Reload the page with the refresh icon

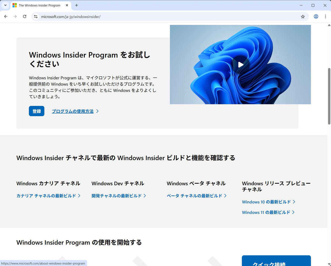[x=25, y=17]
